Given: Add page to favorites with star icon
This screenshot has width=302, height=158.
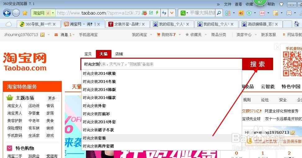Looking at the screenshot, I should point(25,13).
